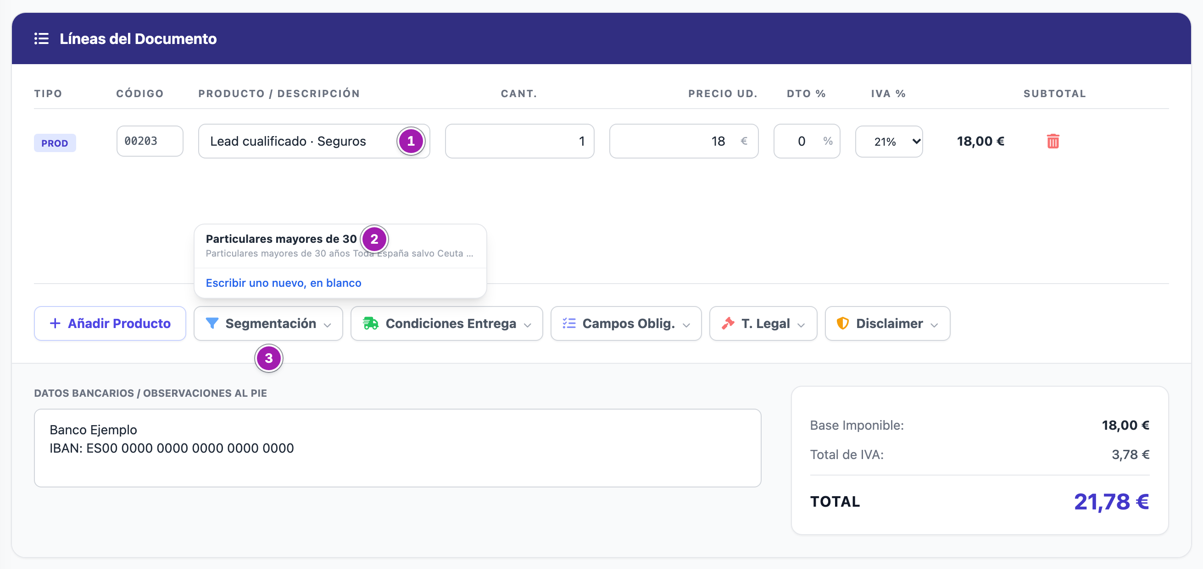Expand the T. Legal chevron

coord(802,325)
